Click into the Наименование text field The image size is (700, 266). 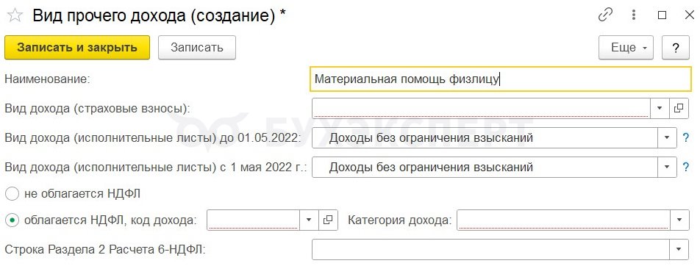(x=500, y=79)
